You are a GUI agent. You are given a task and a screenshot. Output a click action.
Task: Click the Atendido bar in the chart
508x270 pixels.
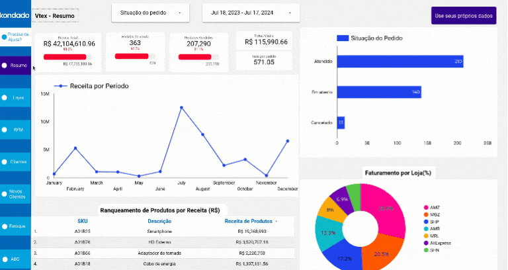pyautogui.click(x=400, y=62)
